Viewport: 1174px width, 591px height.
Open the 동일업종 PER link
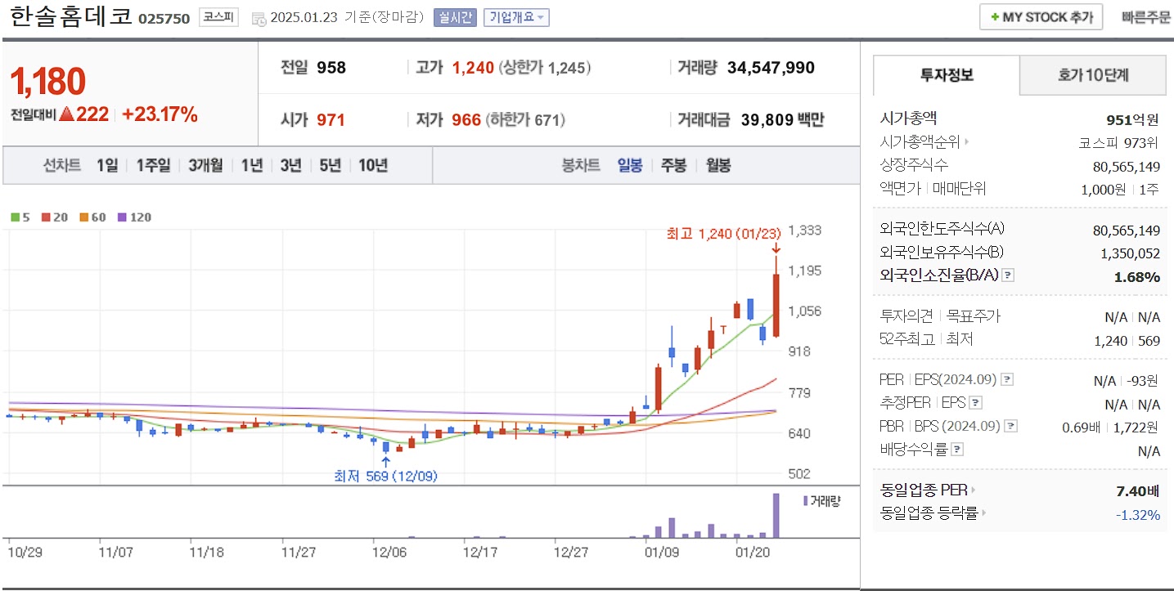click(x=924, y=490)
